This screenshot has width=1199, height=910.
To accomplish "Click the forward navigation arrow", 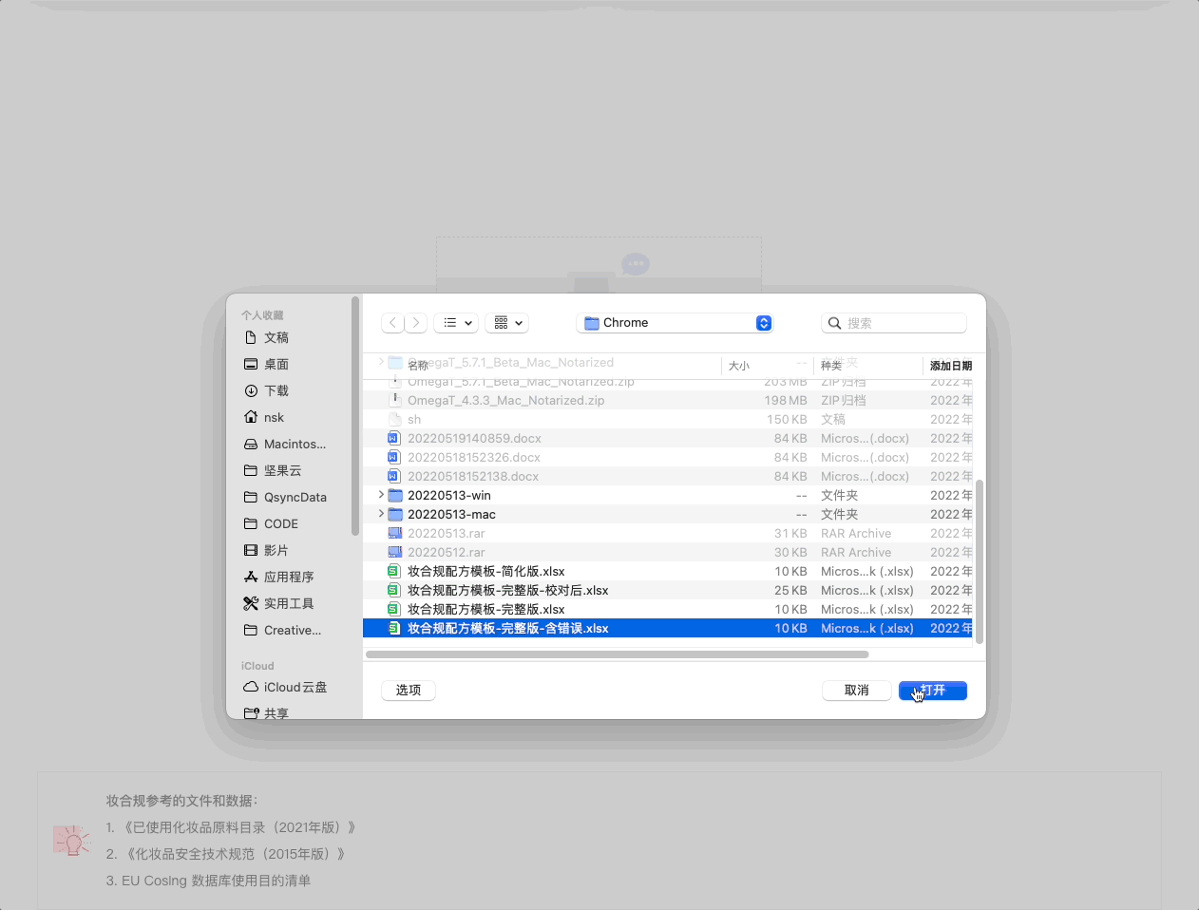I will pyautogui.click(x=416, y=323).
